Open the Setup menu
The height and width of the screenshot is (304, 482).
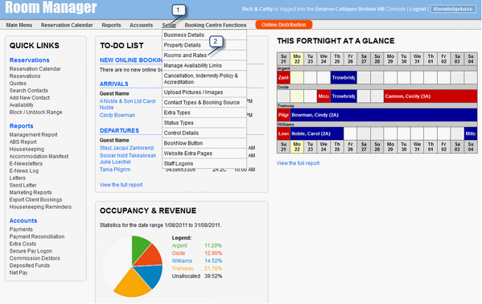[169, 25]
